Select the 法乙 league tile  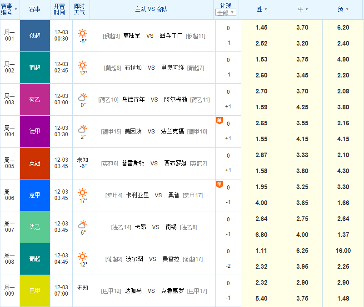(35, 227)
